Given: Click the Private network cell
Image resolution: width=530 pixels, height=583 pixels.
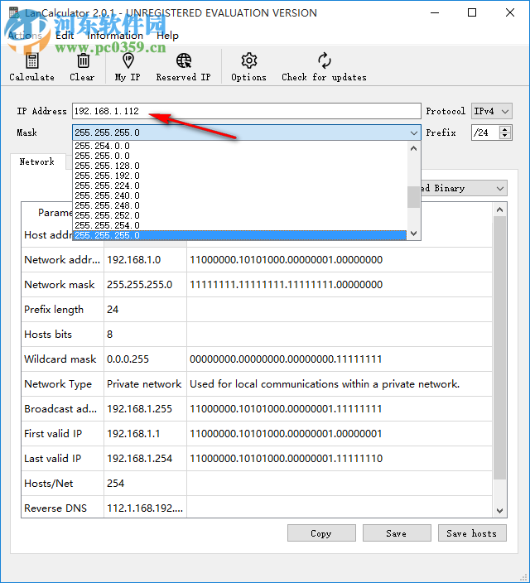Looking at the screenshot, I should 145,383.
